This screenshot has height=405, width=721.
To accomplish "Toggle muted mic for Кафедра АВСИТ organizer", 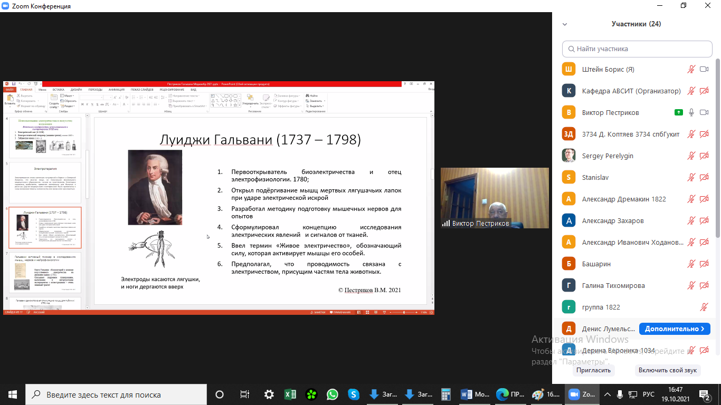I will point(691,91).
